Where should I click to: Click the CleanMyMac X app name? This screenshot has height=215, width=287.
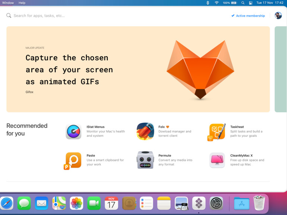[x=242, y=155]
